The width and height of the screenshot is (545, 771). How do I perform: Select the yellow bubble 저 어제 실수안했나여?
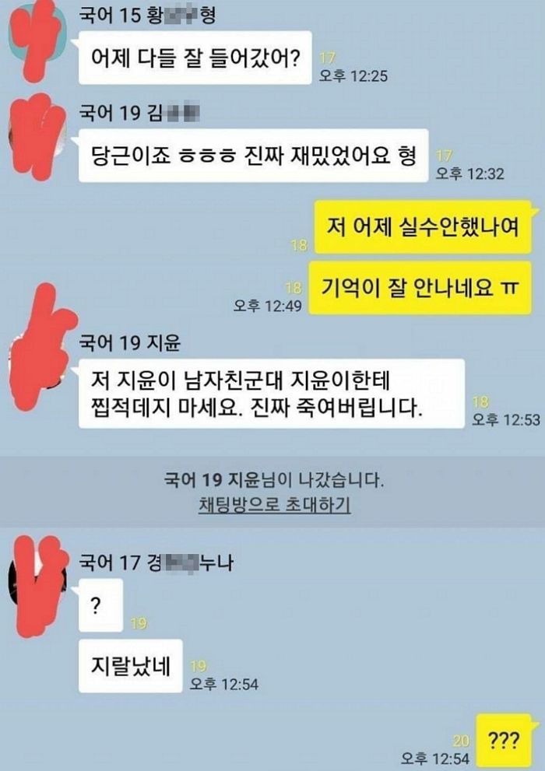[x=423, y=227]
